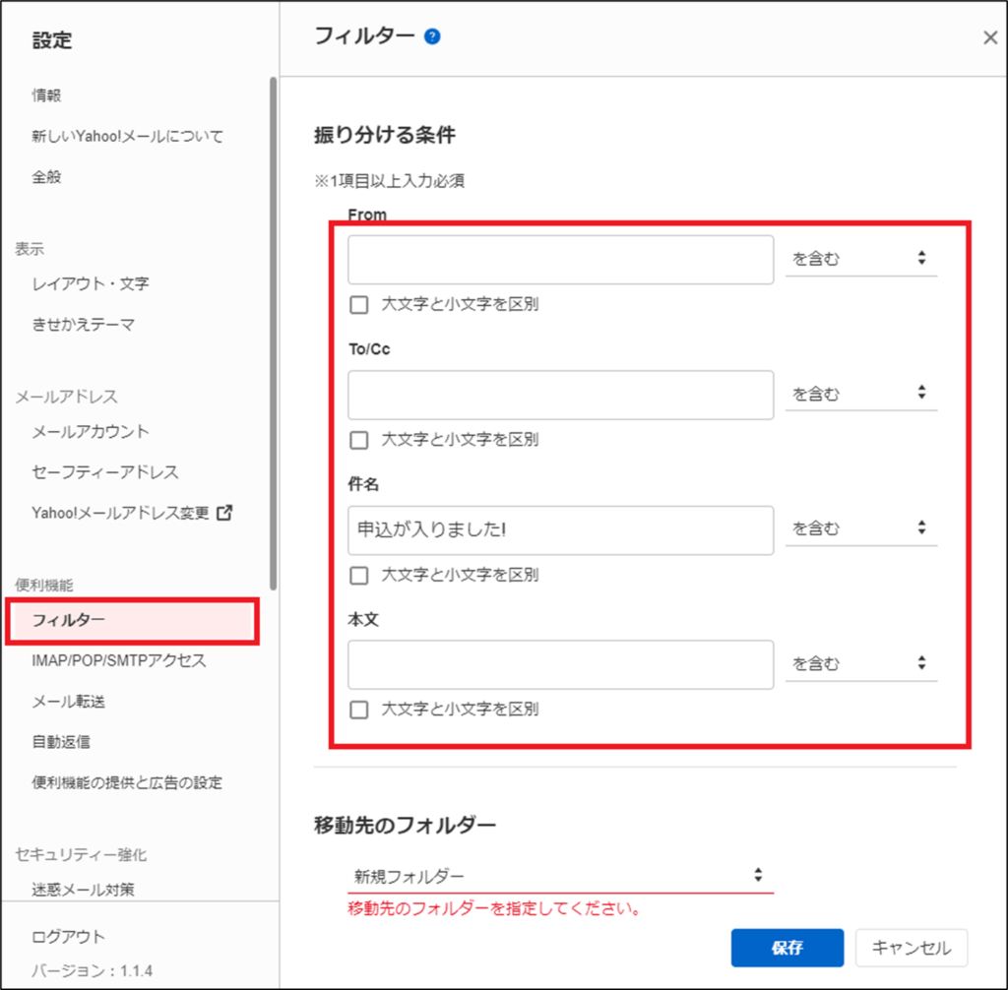1008x990 pixels.
Task: Select 全般 settings item
Action: click(x=46, y=176)
